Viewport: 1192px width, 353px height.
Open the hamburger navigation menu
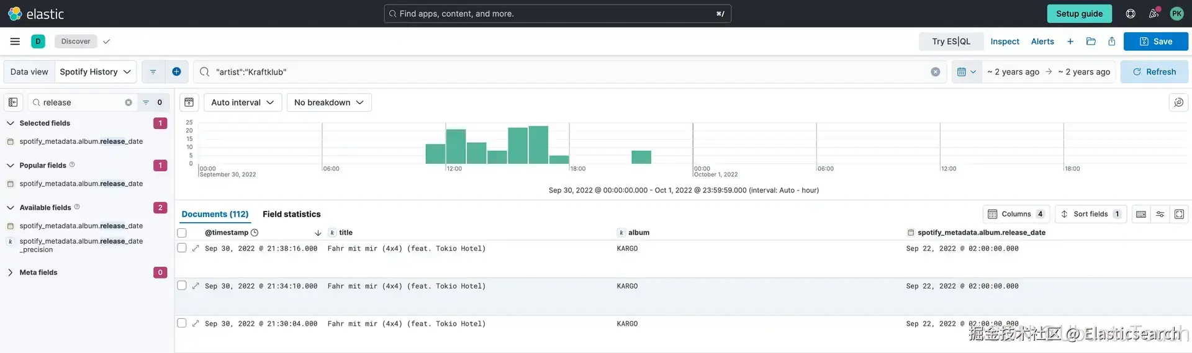15,42
